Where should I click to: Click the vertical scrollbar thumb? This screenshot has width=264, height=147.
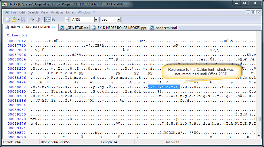pyautogui.click(x=259, y=119)
